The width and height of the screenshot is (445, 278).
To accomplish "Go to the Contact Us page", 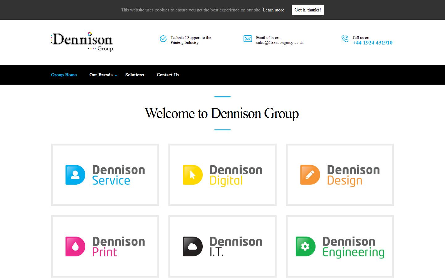I will pos(168,75).
